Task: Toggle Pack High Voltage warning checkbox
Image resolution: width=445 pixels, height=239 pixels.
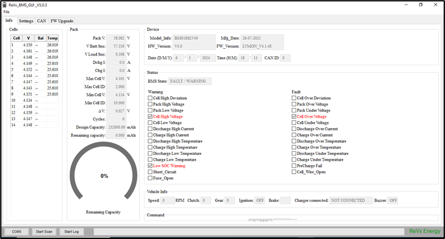Action: pyautogui.click(x=150, y=104)
